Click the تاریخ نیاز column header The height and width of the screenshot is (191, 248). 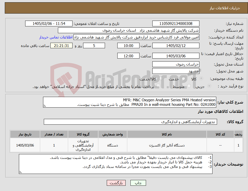pyautogui.click(x=25, y=134)
